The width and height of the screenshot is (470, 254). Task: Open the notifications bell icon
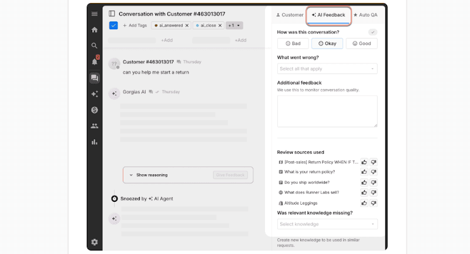95,61
